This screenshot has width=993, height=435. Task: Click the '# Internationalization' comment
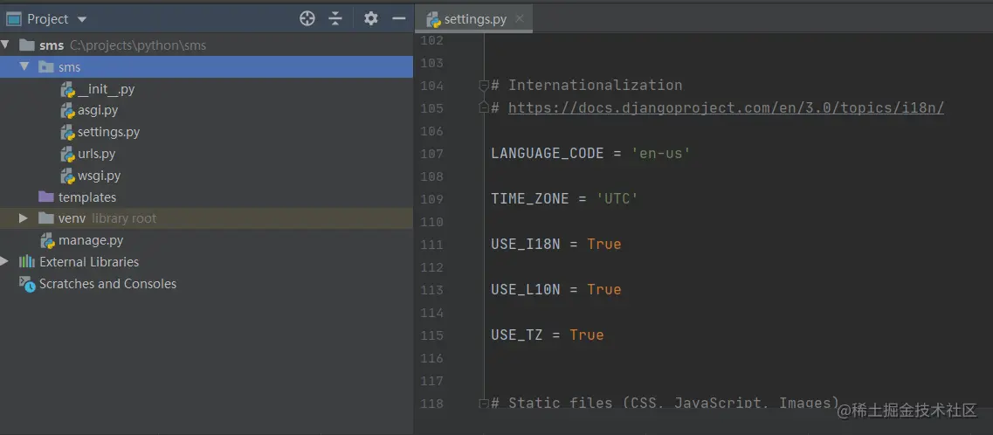click(x=586, y=85)
